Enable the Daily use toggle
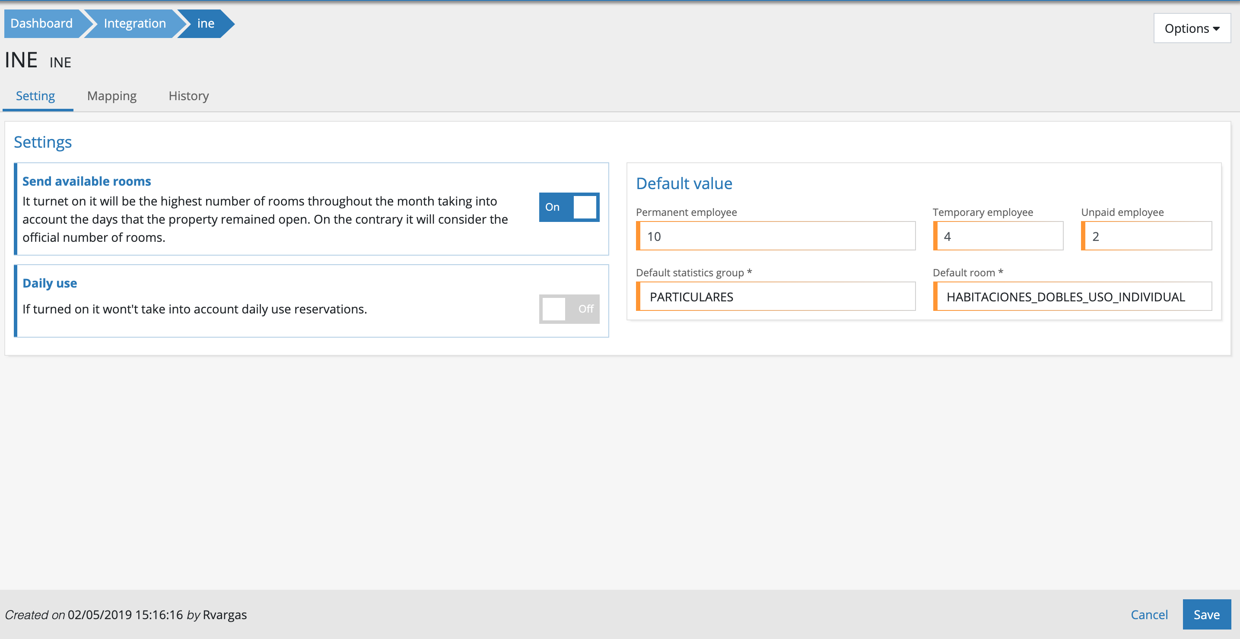1240x639 pixels. coord(569,309)
